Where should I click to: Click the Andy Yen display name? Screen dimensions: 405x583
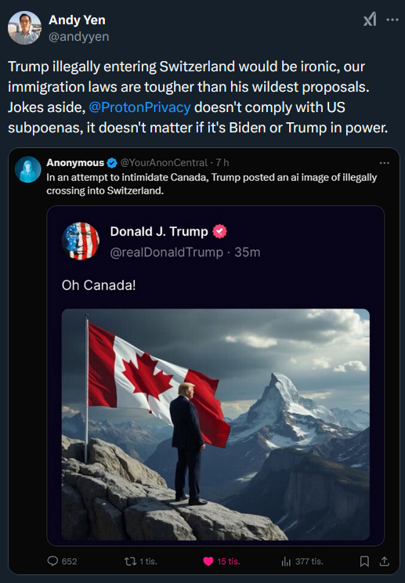tap(77, 20)
